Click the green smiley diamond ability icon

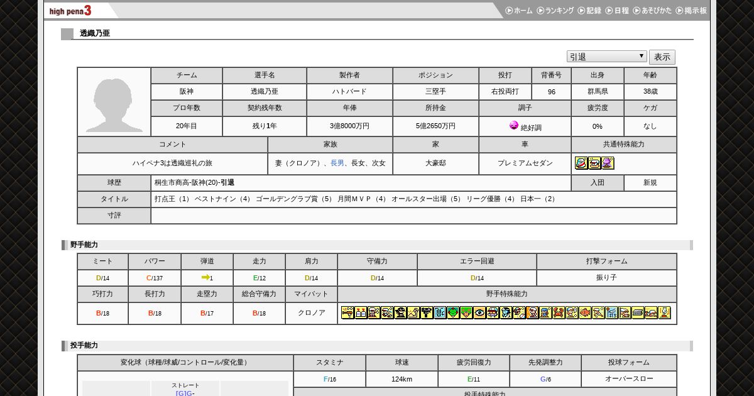pos(453,312)
